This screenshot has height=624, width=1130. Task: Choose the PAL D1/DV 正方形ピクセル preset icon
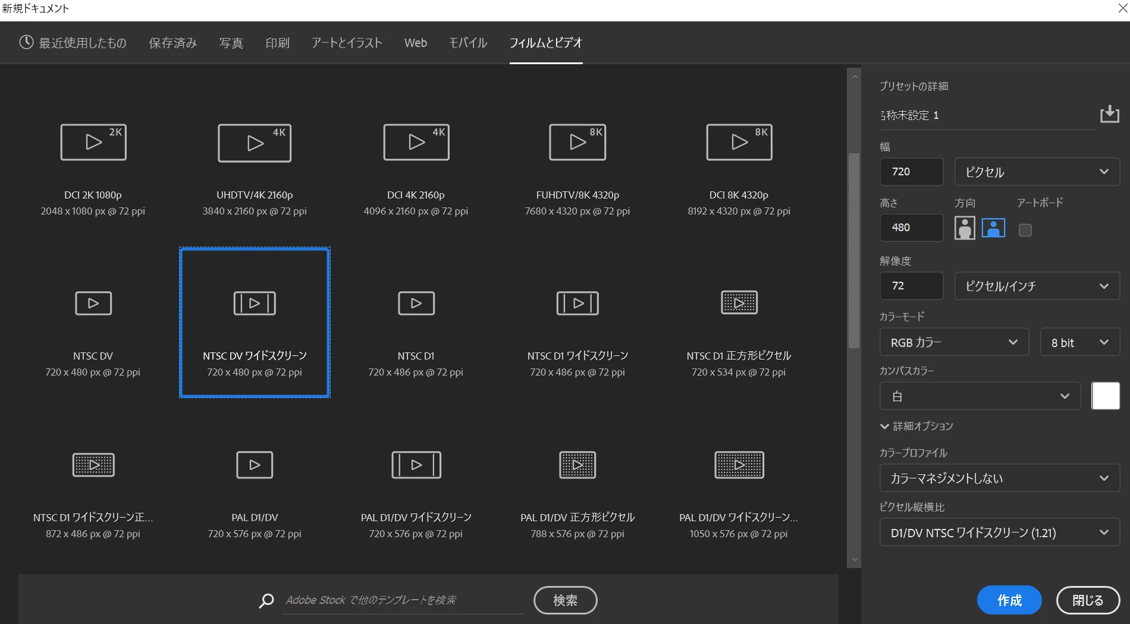577,465
